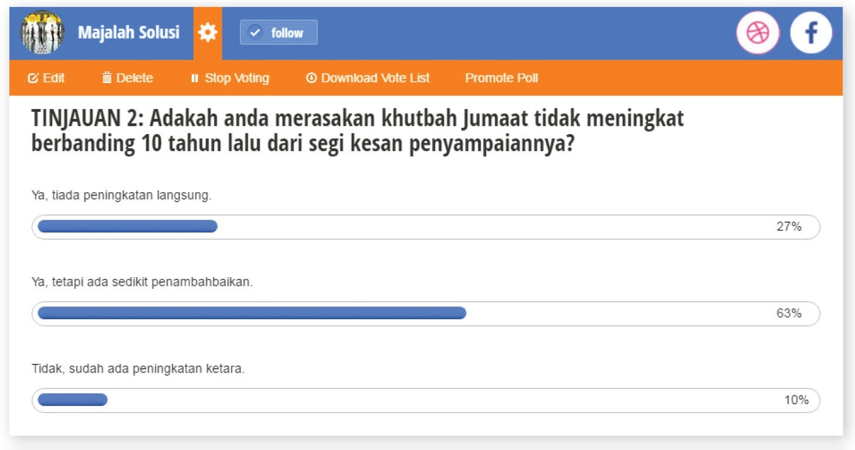Select 'Tidak, sudah ada peningkatan ketara' option
The image size is (855, 450).
[138, 369]
